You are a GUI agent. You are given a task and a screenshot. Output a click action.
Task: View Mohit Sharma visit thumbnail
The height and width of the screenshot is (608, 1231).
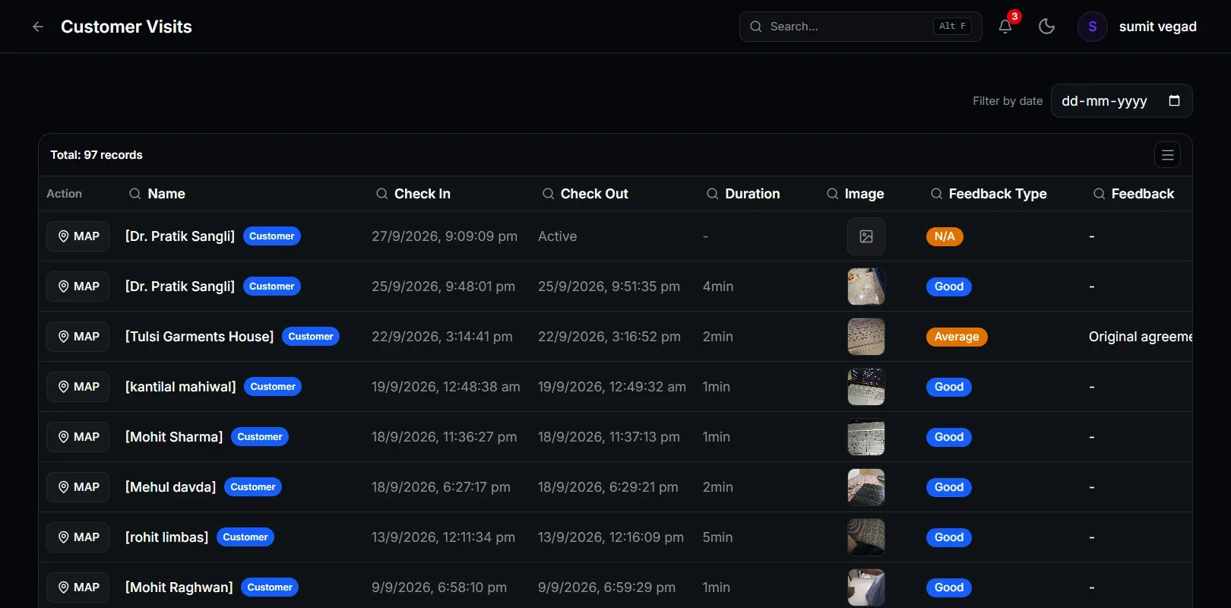point(866,437)
